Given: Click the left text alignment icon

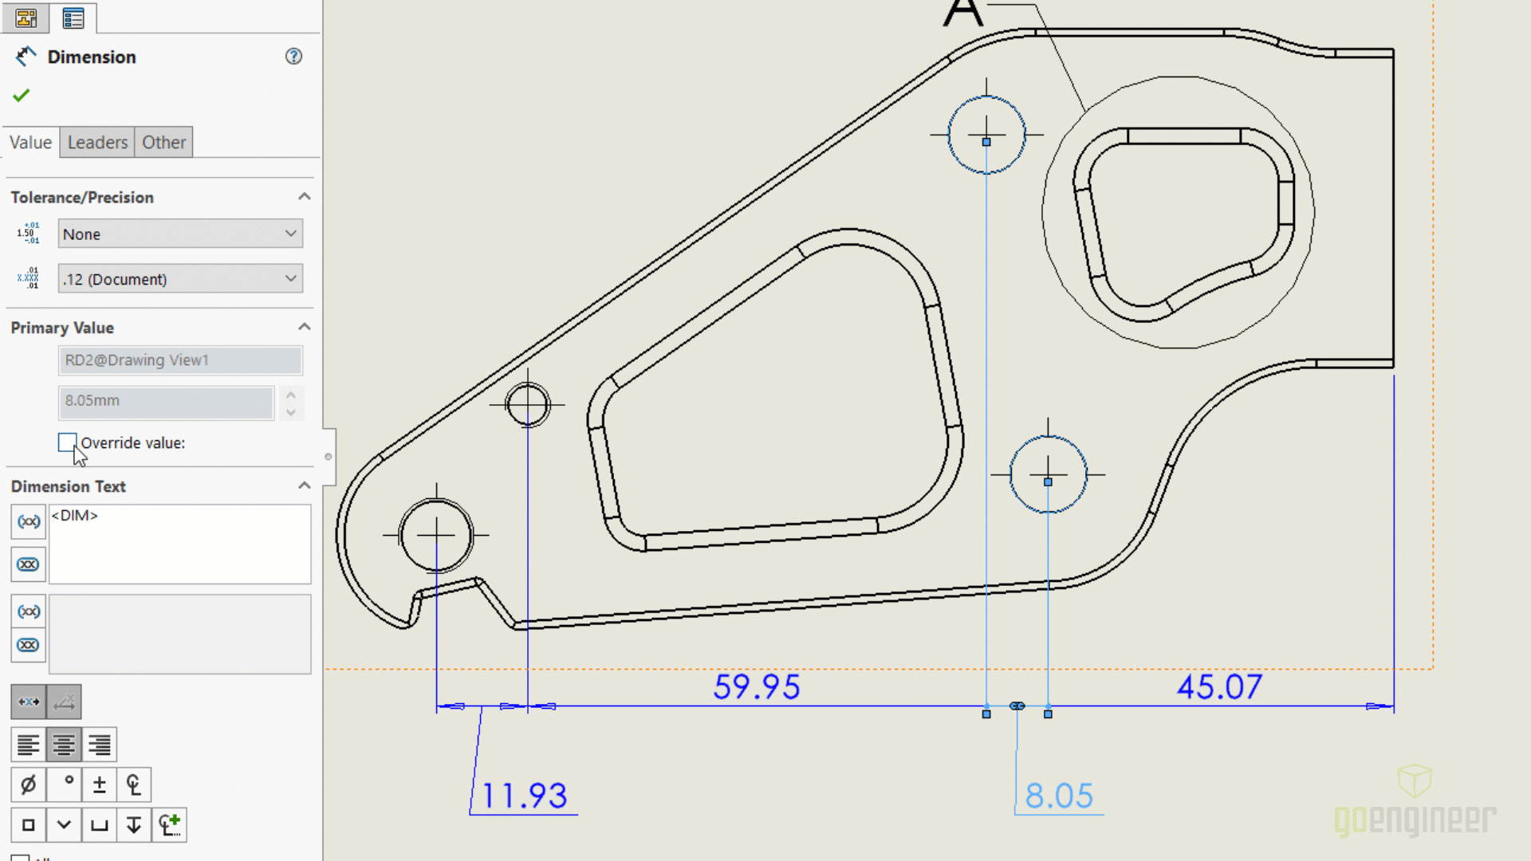Looking at the screenshot, I should [29, 745].
